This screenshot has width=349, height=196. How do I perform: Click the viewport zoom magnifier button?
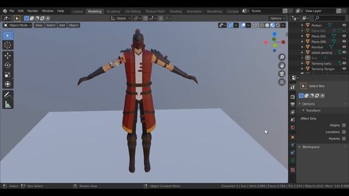click(282, 57)
